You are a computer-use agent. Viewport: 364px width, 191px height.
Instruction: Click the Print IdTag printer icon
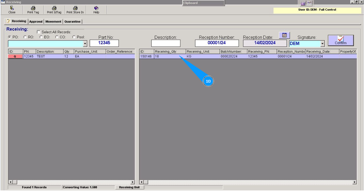click(54, 8)
